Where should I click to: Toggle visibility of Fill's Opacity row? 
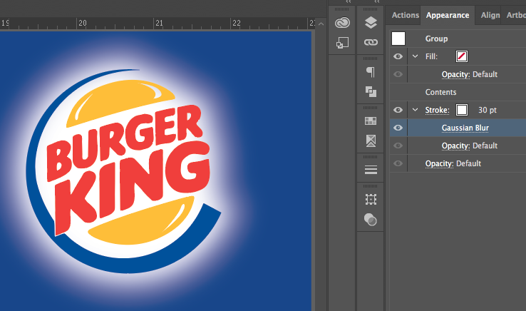click(398, 74)
